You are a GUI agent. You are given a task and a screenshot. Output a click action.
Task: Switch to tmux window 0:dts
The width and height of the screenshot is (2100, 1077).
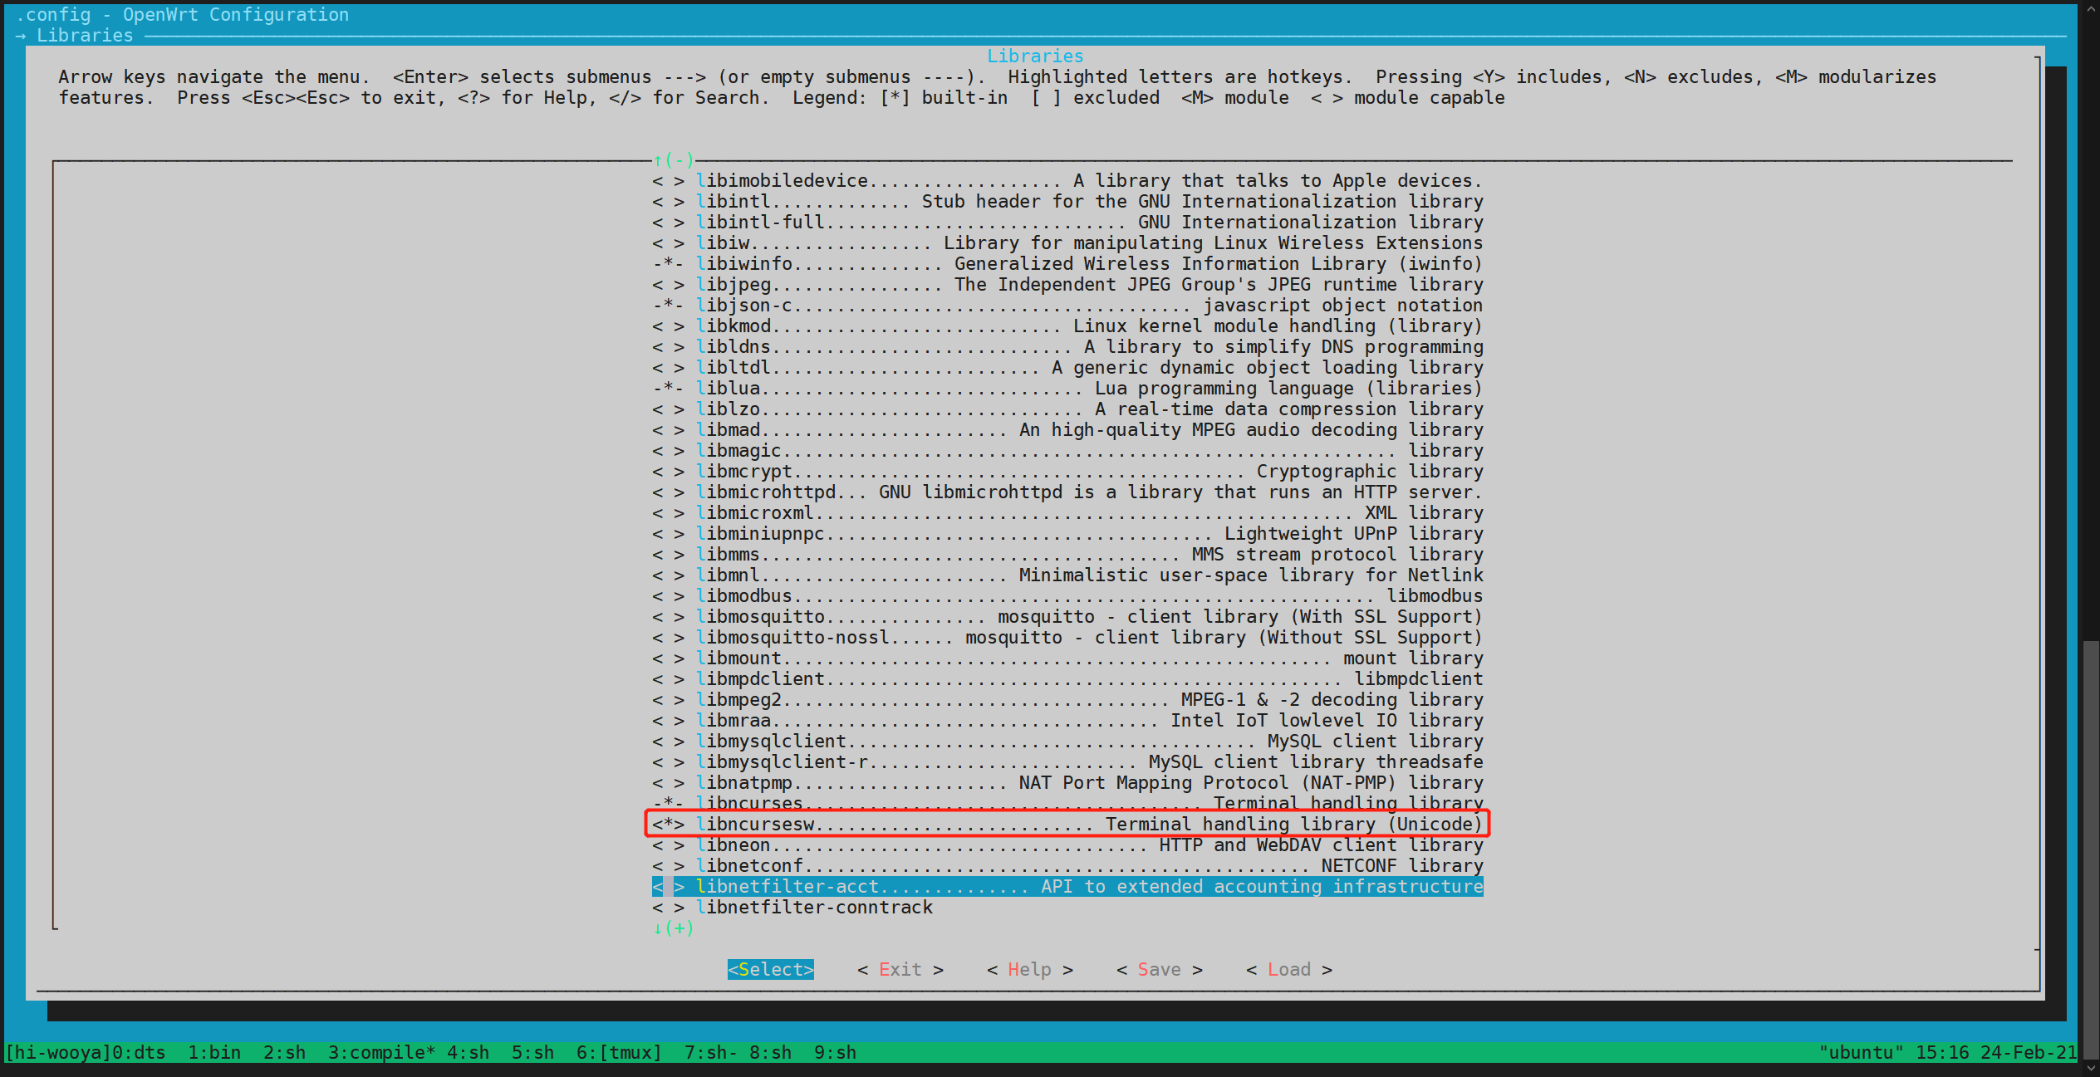pyautogui.click(x=140, y=1052)
